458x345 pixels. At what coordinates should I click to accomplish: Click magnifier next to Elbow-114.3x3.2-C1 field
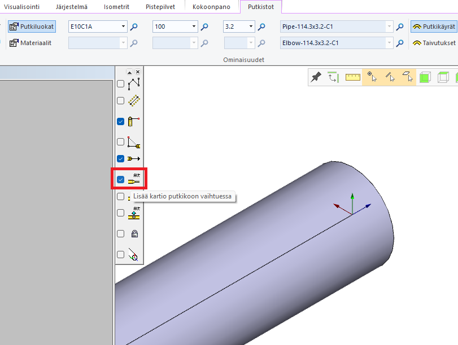point(400,43)
